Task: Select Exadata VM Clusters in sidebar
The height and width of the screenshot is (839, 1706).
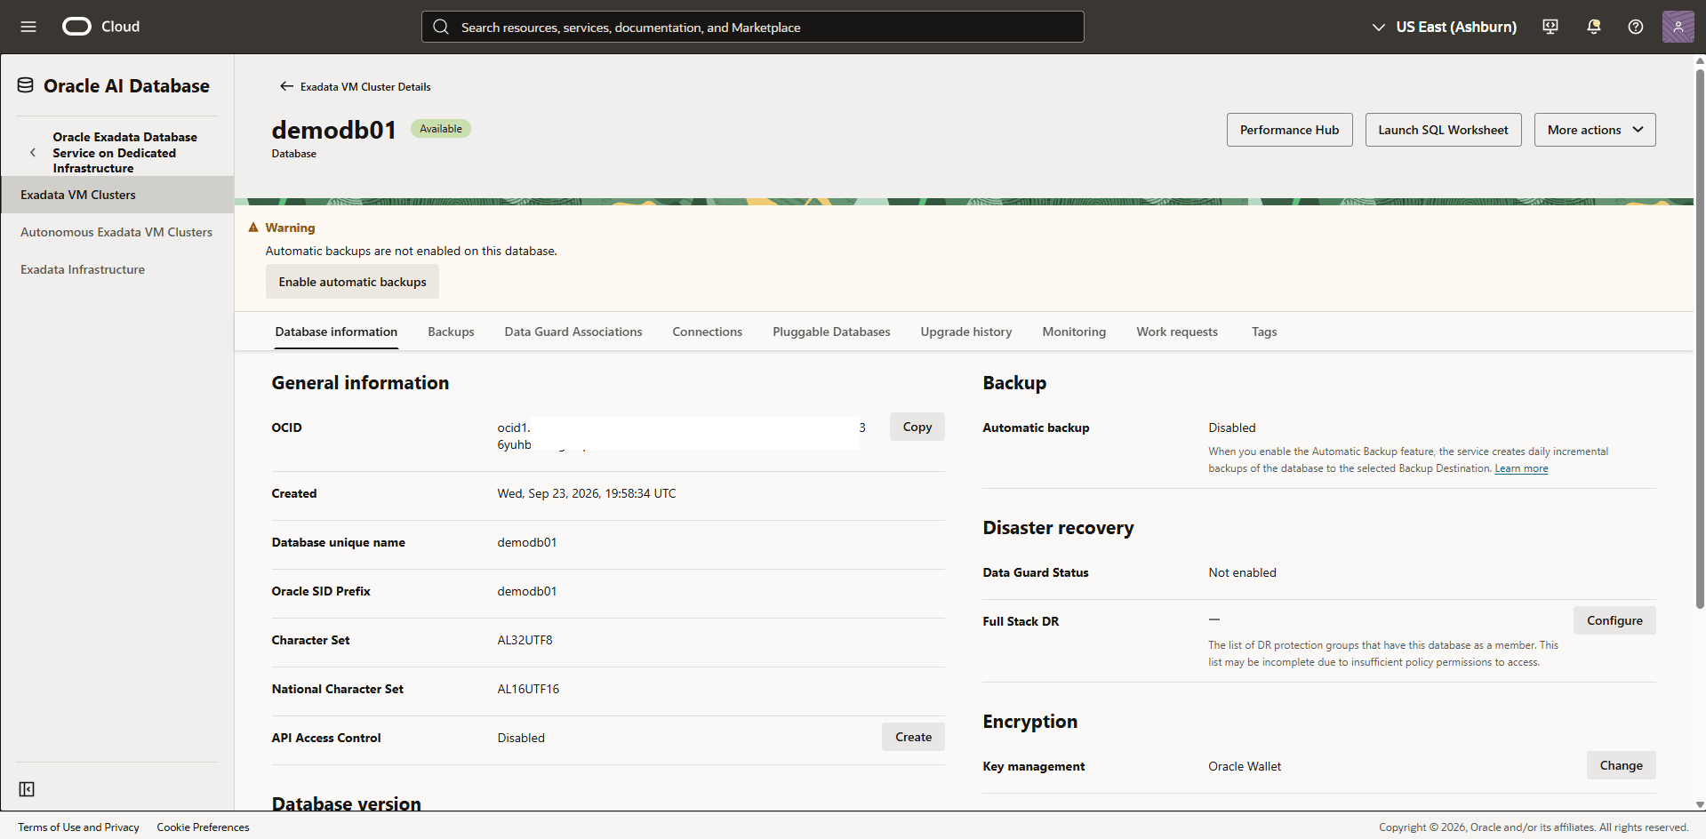Action: click(x=117, y=195)
